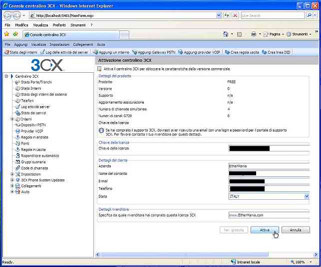This screenshot has height=267, width=321.
Task: Click the Annulla button
Action: point(296,230)
